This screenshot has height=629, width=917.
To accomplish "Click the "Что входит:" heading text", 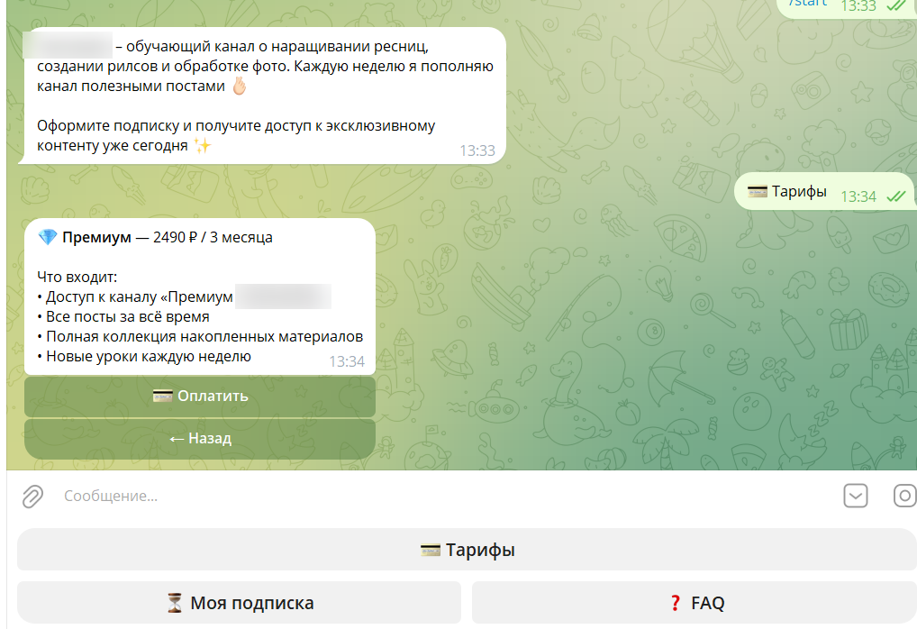I will click(77, 277).
